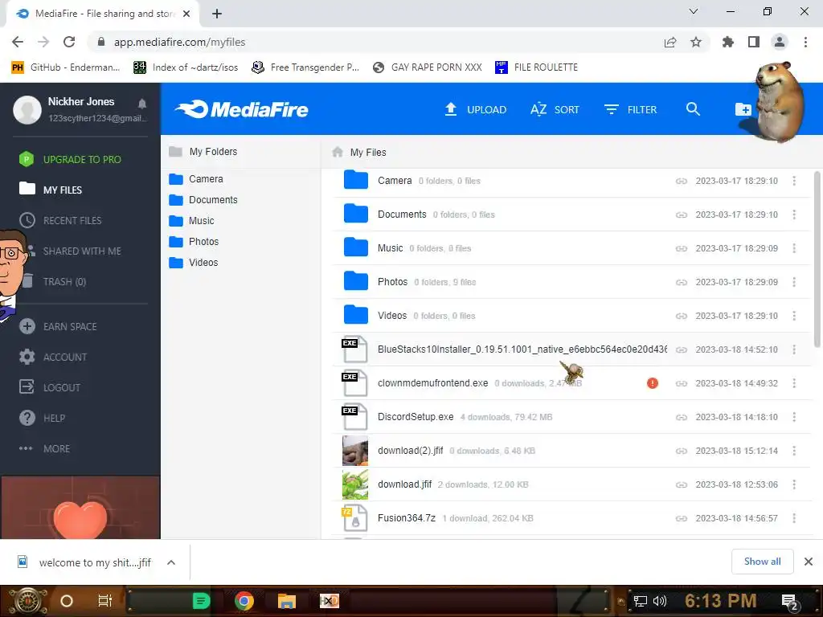Bookmark page with star icon

point(696,42)
